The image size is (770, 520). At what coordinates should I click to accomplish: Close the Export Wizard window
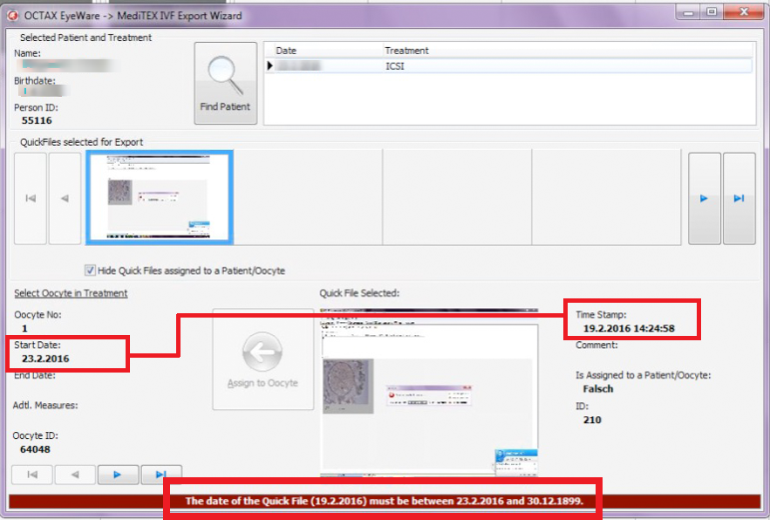[x=744, y=12]
